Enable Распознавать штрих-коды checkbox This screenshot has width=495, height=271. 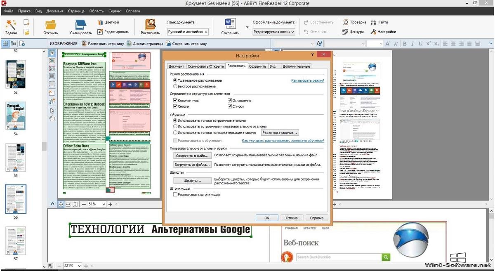(175, 194)
